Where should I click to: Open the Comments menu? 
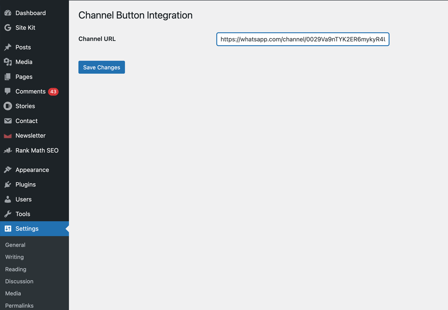tap(34, 91)
